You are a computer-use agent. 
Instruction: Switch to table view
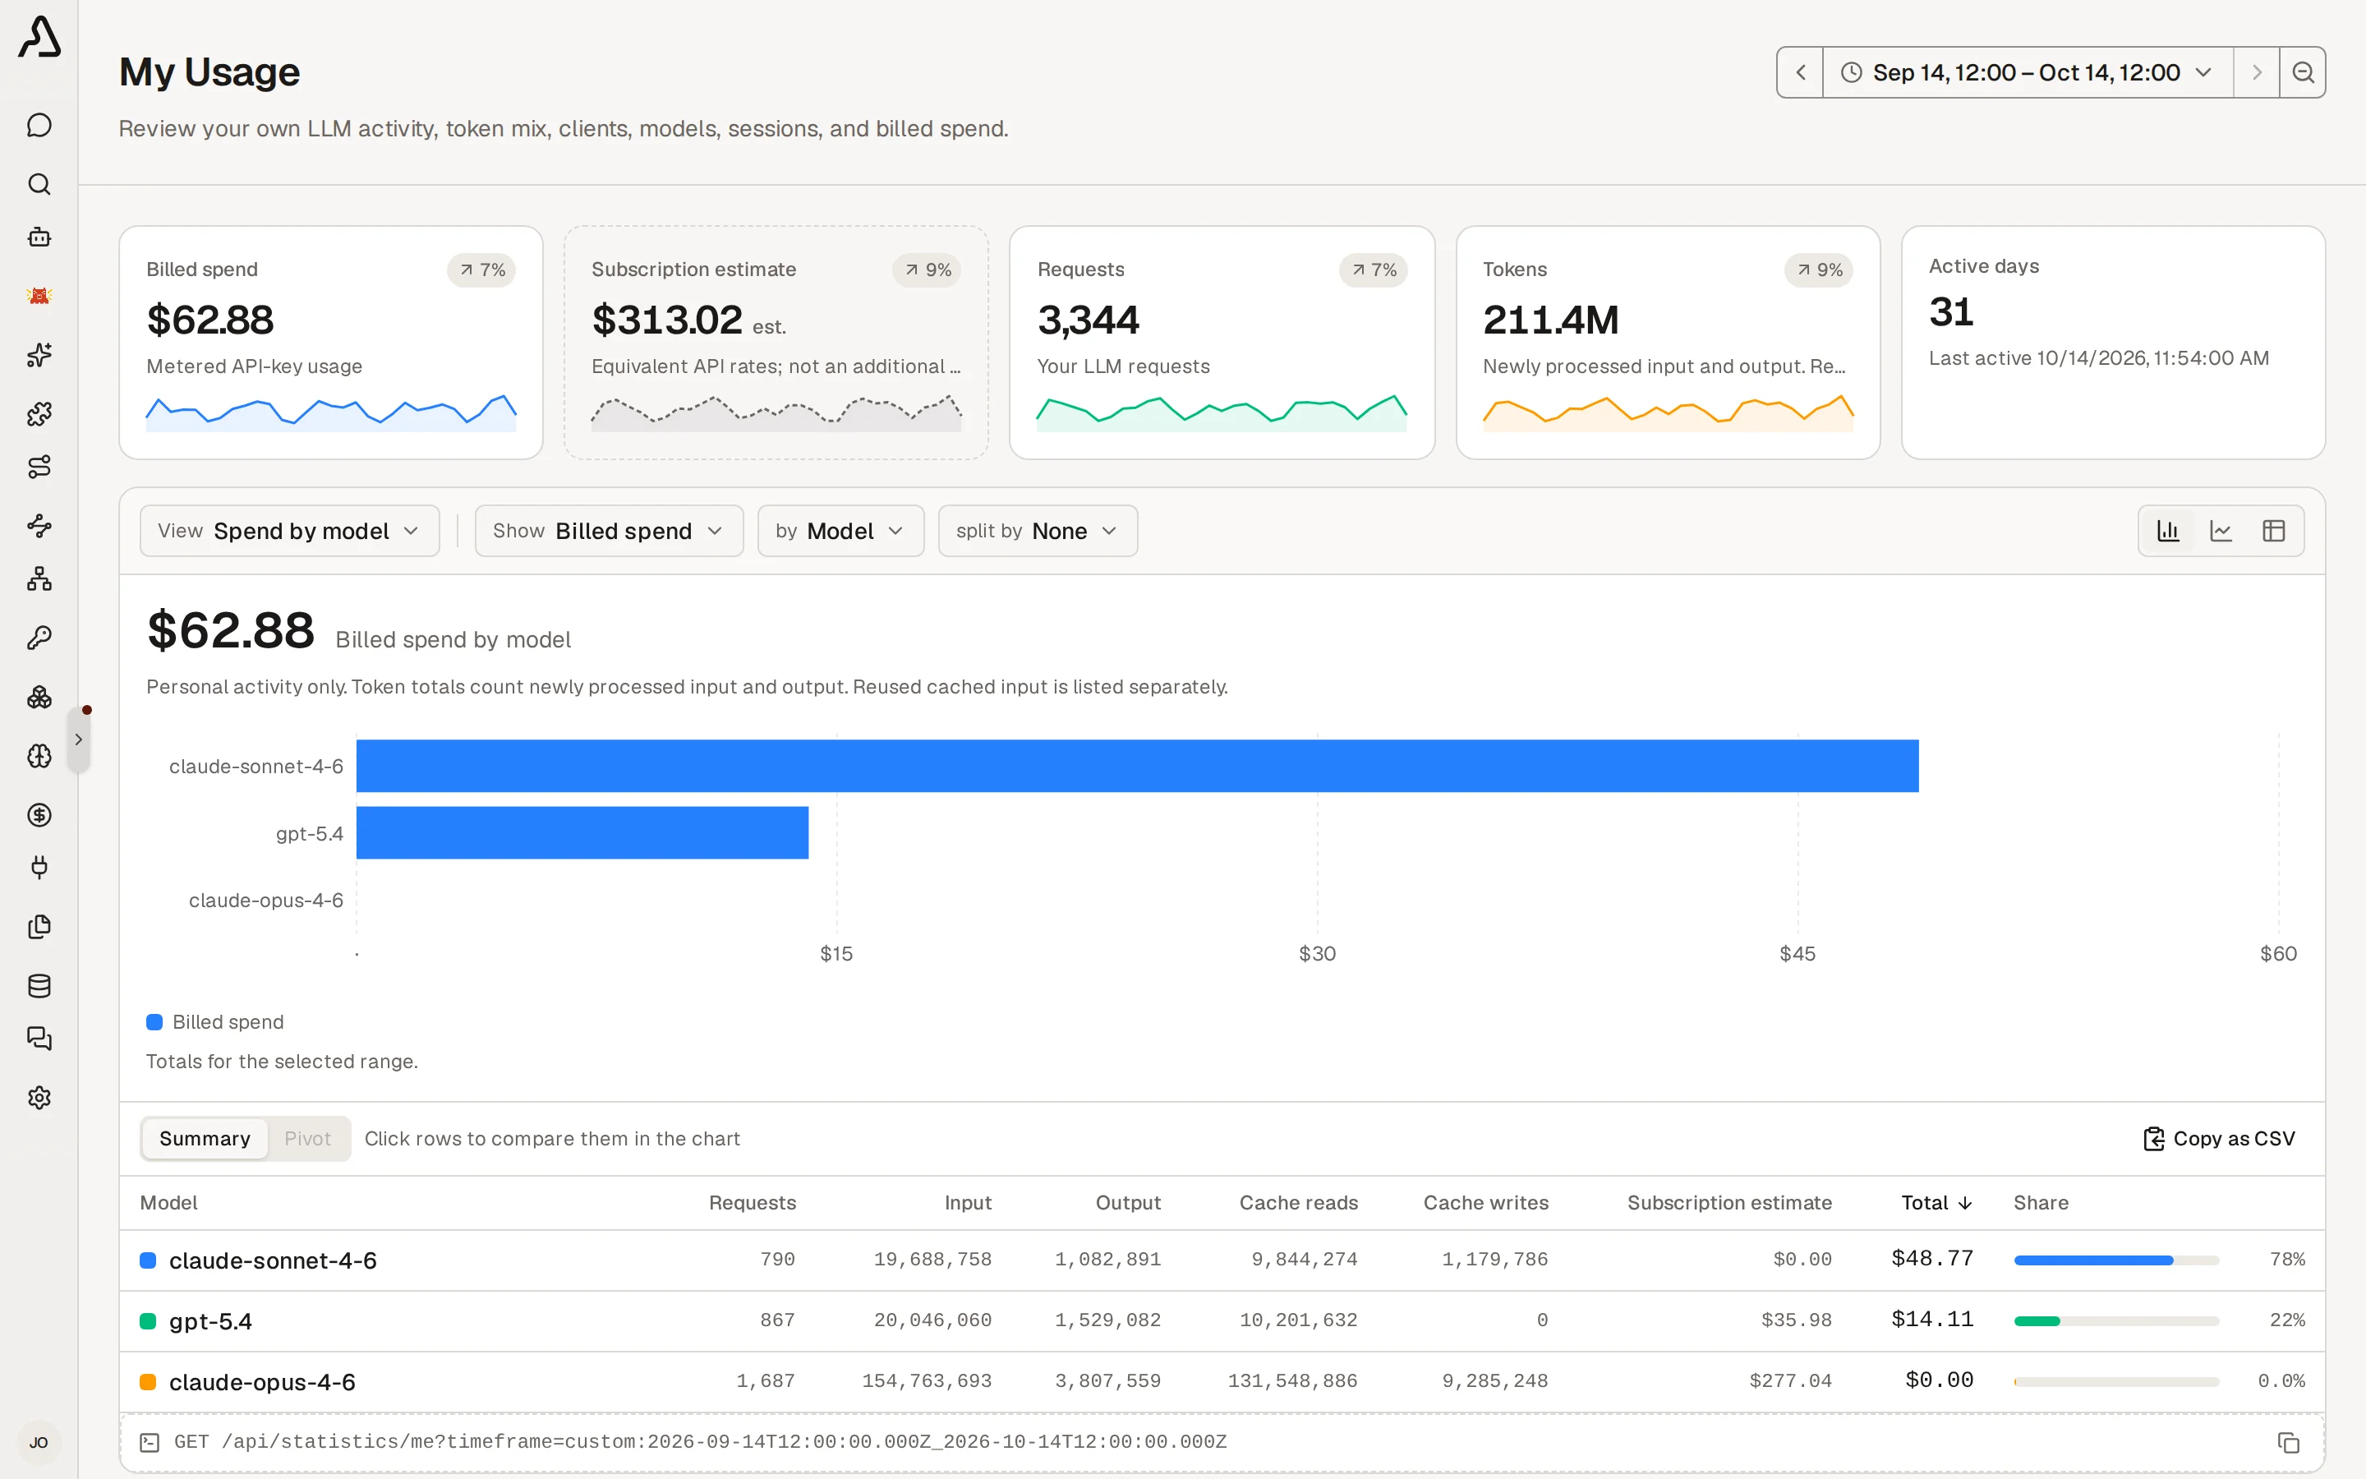pyautogui.click(x=2274, y=531)
